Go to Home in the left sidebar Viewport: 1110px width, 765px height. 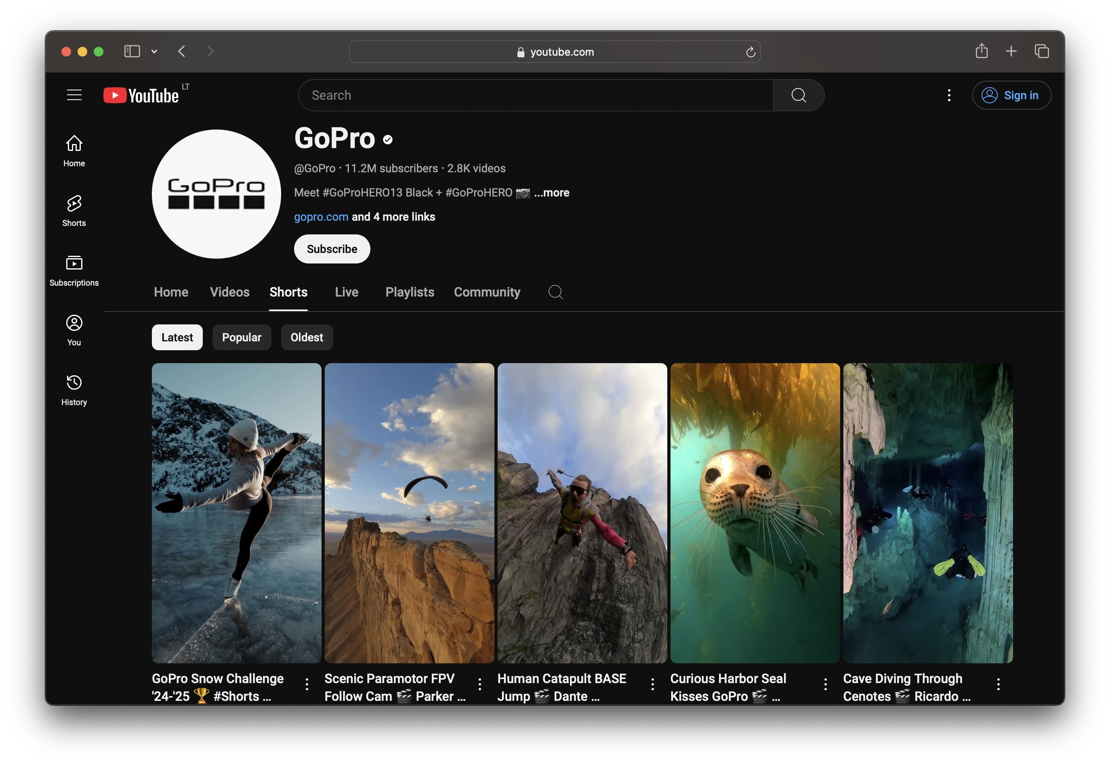point(74,151)
